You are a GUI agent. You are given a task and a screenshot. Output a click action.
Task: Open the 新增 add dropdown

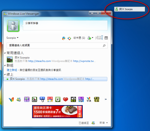(x=103, y=123)
